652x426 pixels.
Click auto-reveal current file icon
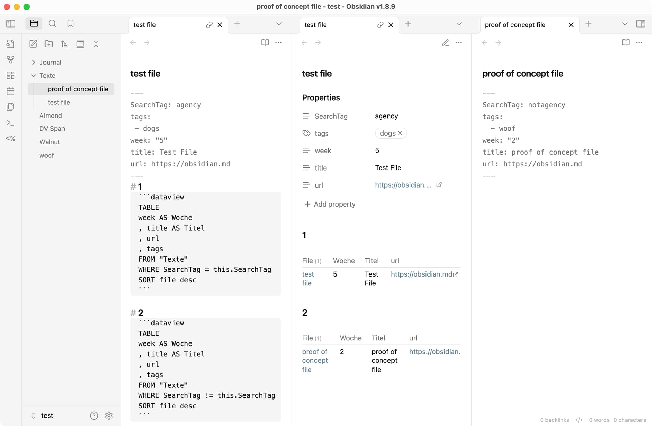[80, 44]
